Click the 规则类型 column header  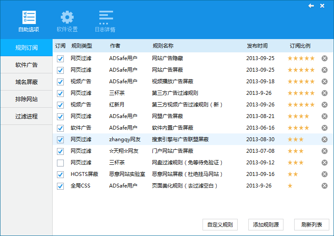click(x=82, y=45)
